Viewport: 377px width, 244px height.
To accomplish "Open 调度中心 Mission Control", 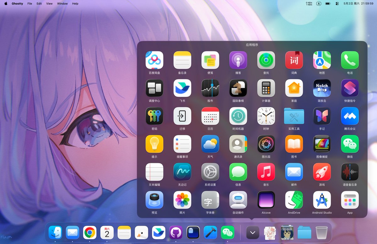I will click(x=154, y=88).
